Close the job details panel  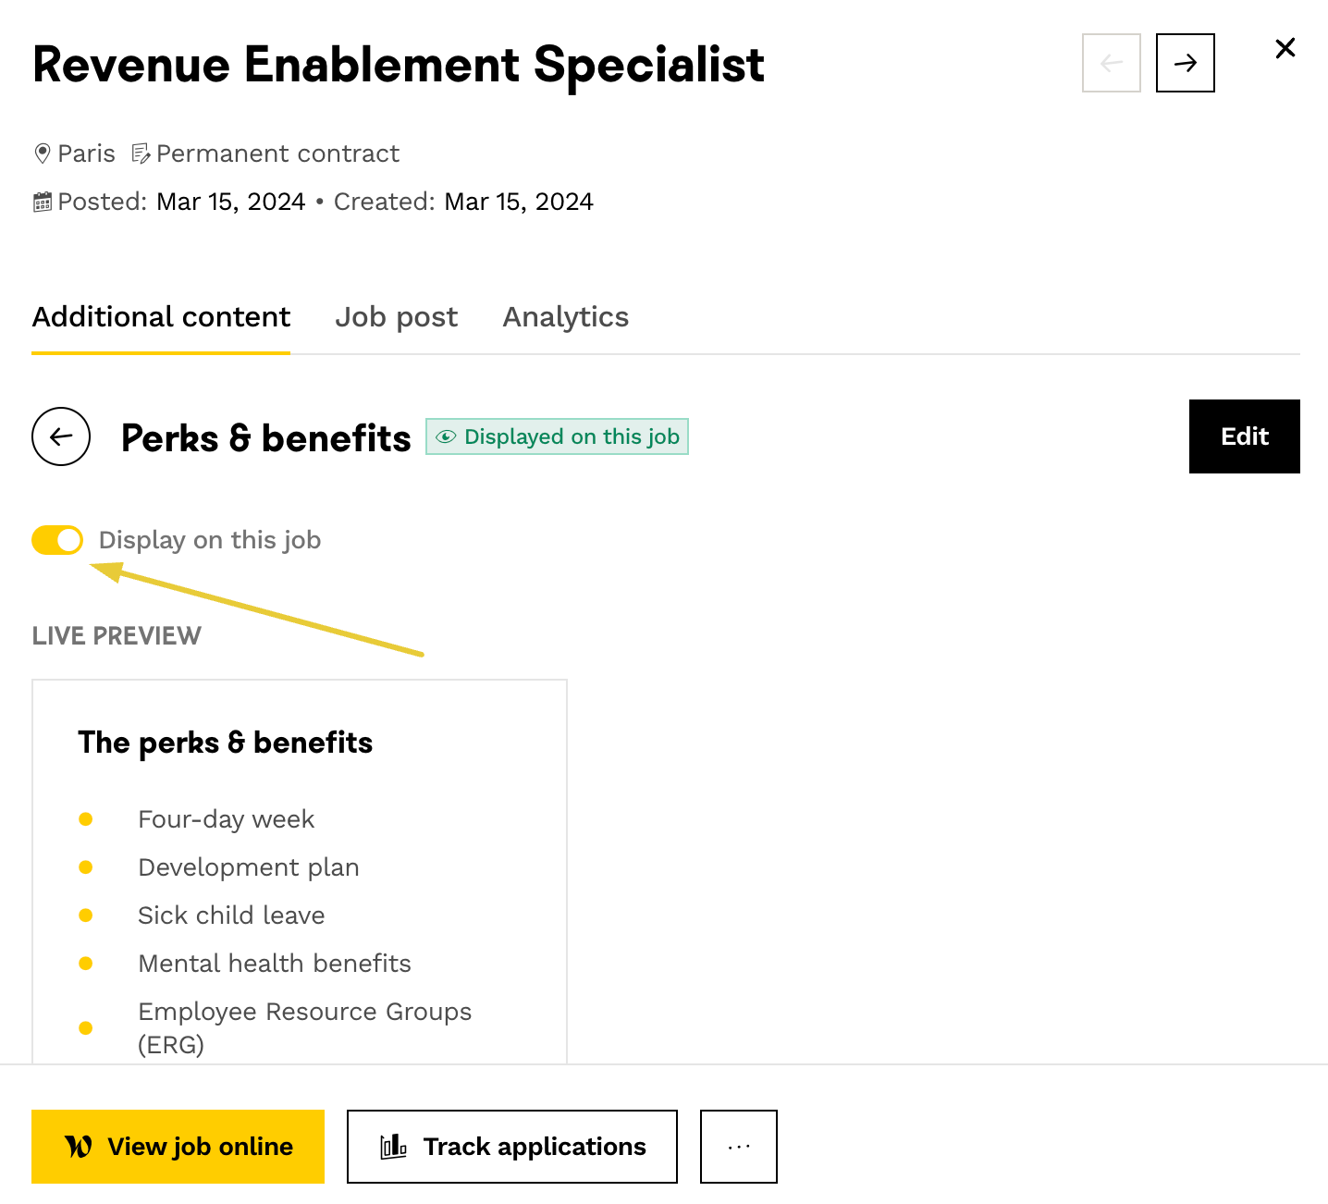1285,49
